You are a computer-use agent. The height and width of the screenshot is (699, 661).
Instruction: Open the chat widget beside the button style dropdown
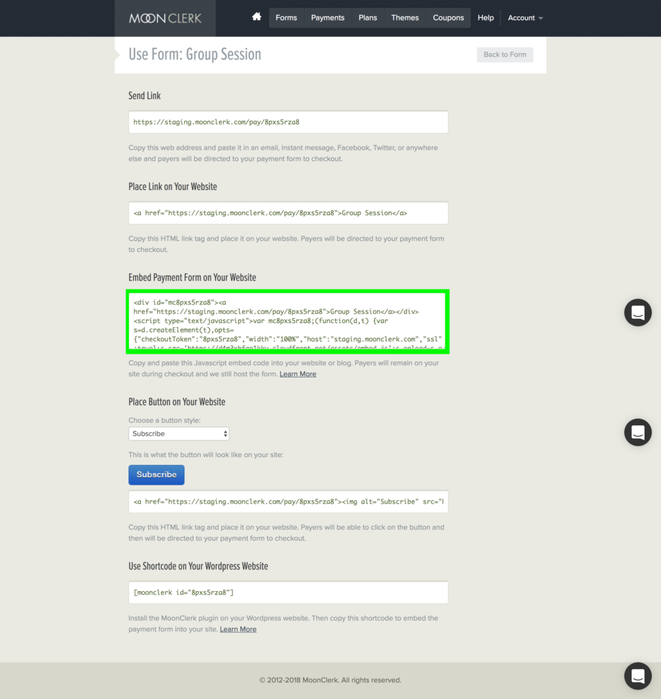point(638,432)
